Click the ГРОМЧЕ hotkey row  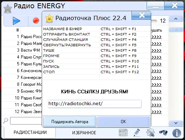click(x=96, y=56)
